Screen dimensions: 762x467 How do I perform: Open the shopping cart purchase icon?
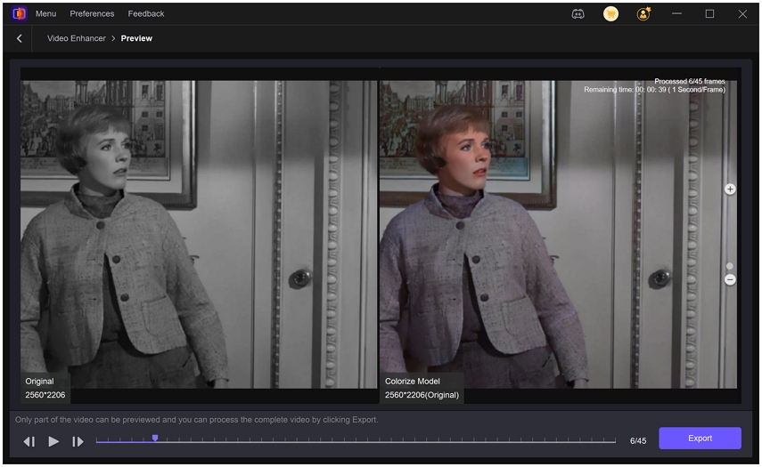click(x=610, y=14)
